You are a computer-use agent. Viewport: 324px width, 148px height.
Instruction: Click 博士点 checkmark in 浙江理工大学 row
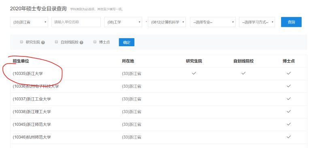(x=289, y=112)
